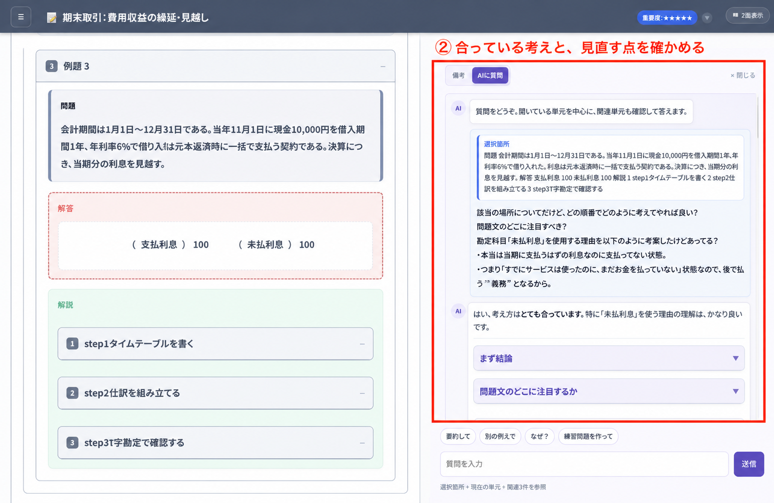
Task: Click the chat panel vertical scrollbar
Action: click(x=758, y=117)
